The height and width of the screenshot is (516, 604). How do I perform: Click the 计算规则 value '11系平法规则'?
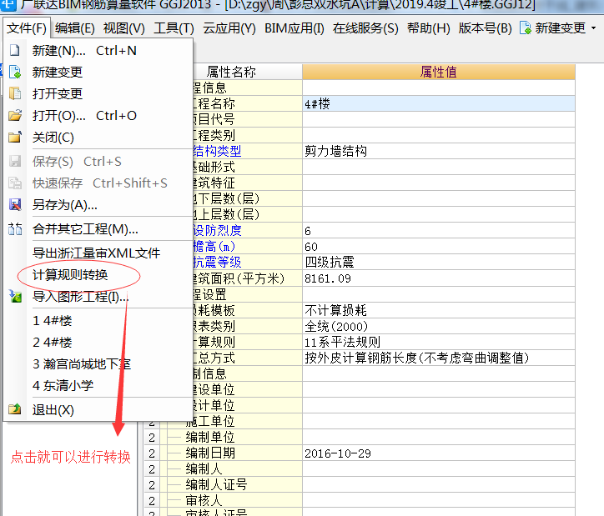(438, 342)
